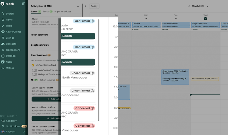
Task: Click the Active Clients sidebar icon
Action: [x=3, y=32]
